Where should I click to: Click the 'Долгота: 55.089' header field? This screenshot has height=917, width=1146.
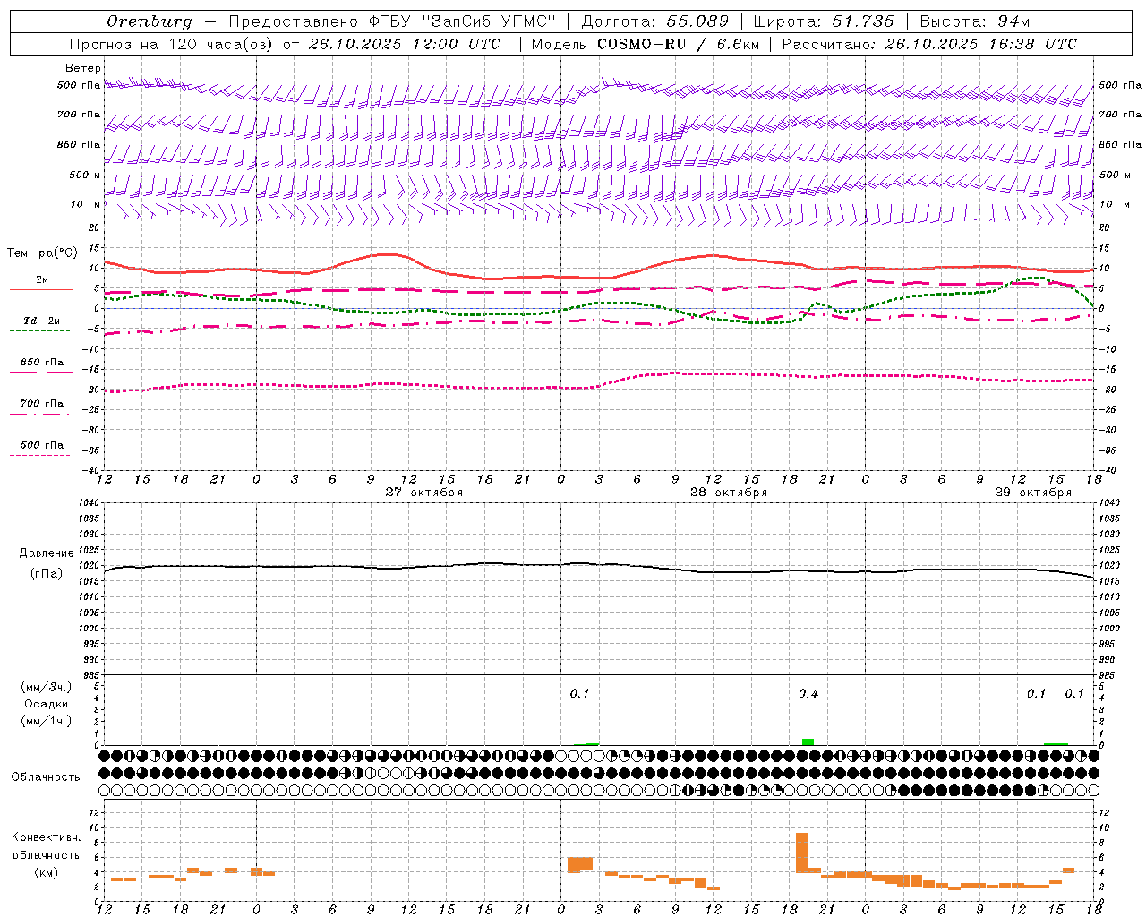(654, 21)
